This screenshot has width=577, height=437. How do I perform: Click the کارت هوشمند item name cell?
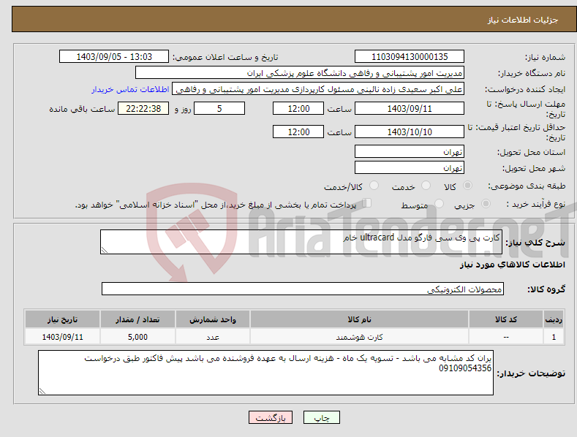360,337
